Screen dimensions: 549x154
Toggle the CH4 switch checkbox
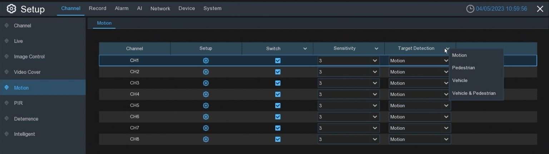pyautogui.click(x=278, y=94)
